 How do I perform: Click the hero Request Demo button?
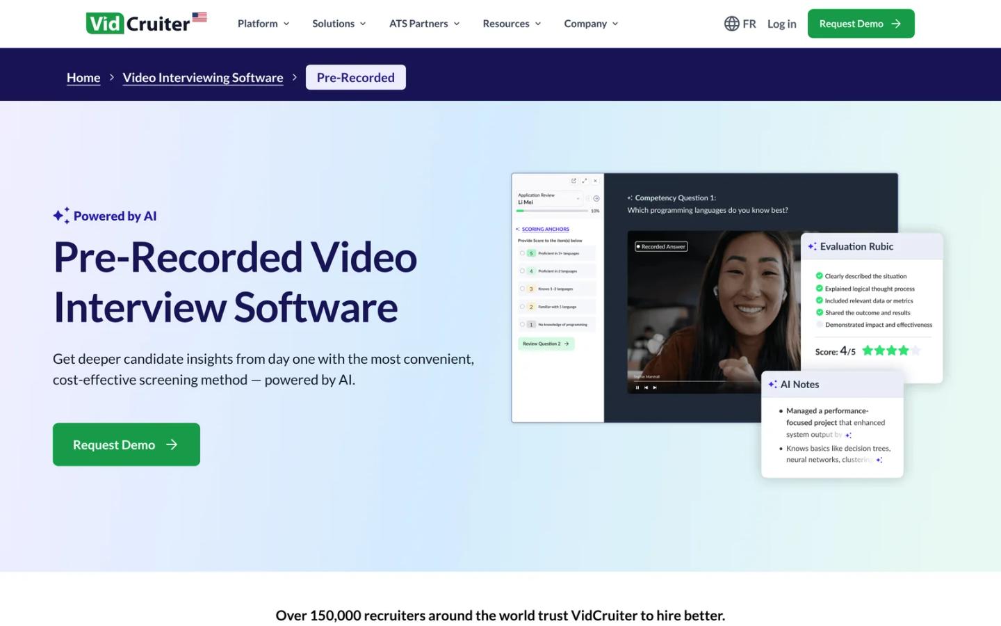(x=127, y=444)
